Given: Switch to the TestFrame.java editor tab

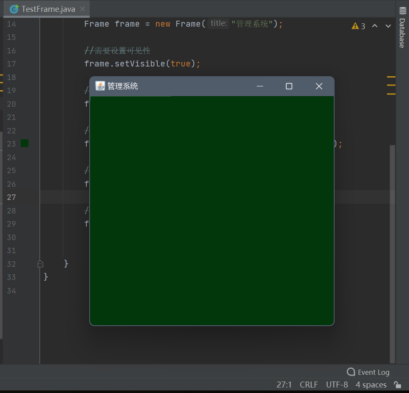Looking at the screenshot, I should [48, 9].
